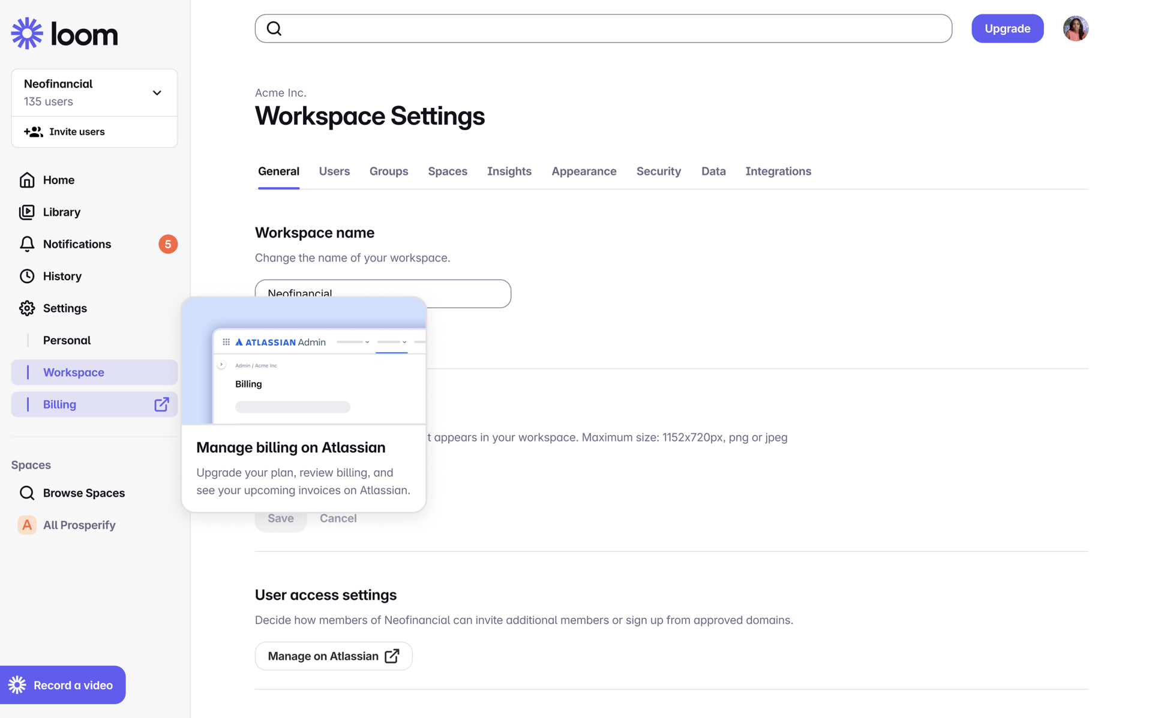Expand the Neofinancial workspace switcher chevron
This screenshot has width=1152, height=718.
point(157,93)
